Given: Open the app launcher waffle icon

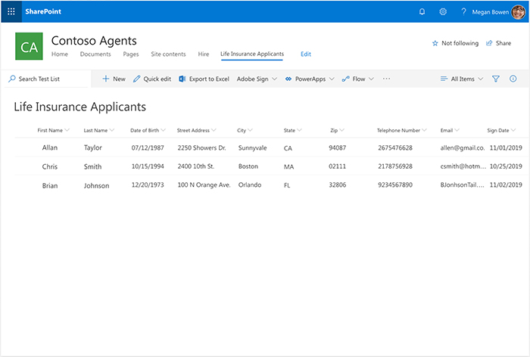Looking at the screenshot, I should pos(11,11).
